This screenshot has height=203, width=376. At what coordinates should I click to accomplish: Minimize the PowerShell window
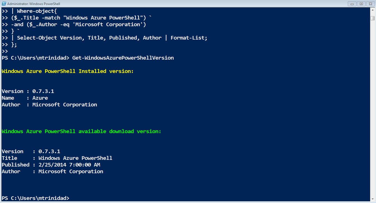click(352, 4)
